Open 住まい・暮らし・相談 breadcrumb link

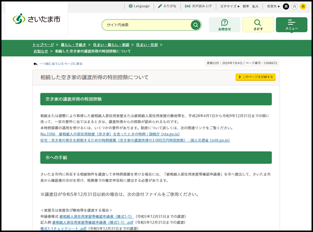(x=111, y=45)
